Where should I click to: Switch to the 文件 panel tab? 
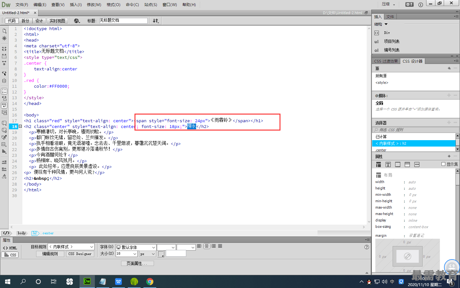pyautogui.click(x=390, y=17)
